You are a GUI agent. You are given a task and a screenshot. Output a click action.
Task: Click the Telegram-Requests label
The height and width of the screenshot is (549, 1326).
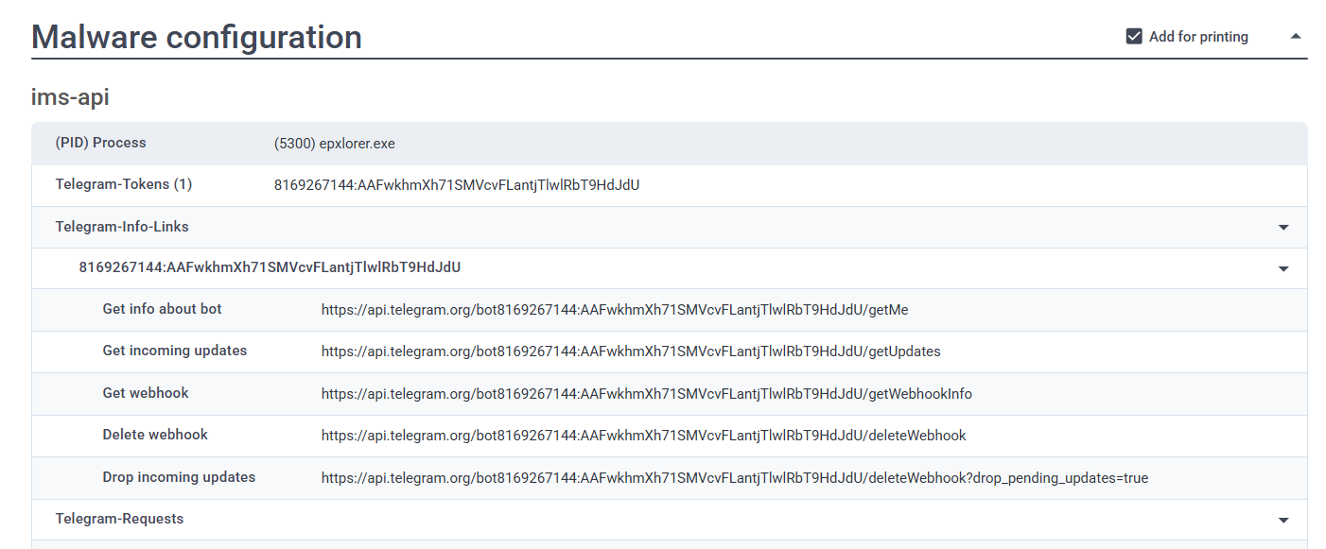point(119,519)
